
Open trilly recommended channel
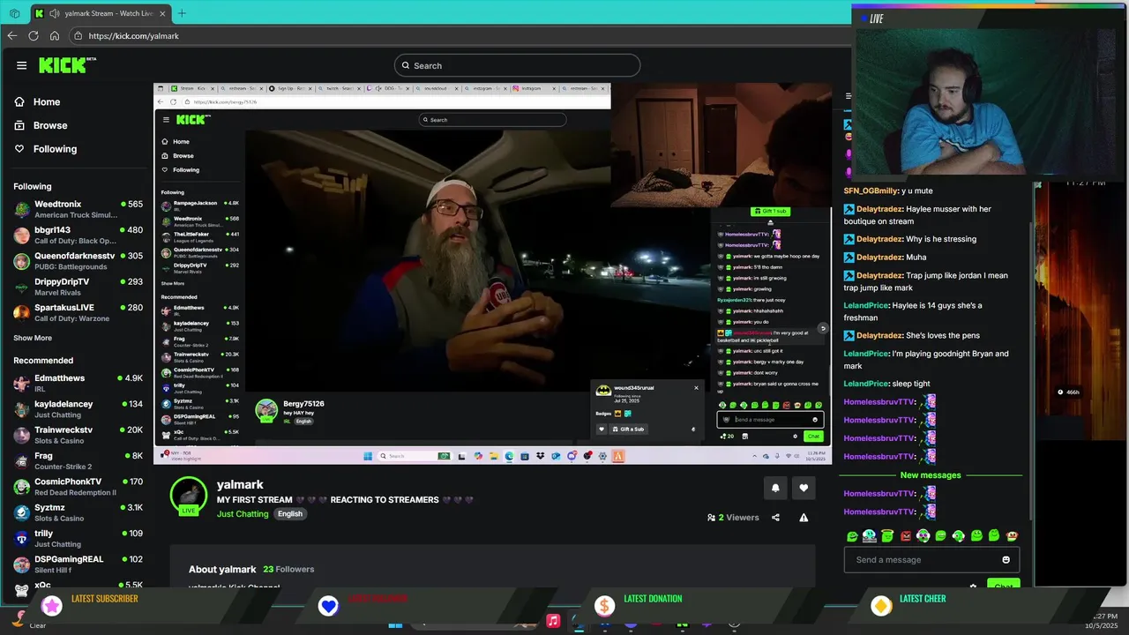[x=78, y=538]
